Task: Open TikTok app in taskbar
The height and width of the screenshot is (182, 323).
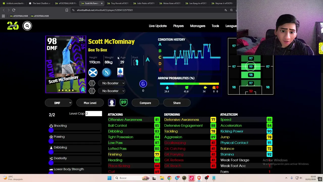Action: (x=192, y=178)
